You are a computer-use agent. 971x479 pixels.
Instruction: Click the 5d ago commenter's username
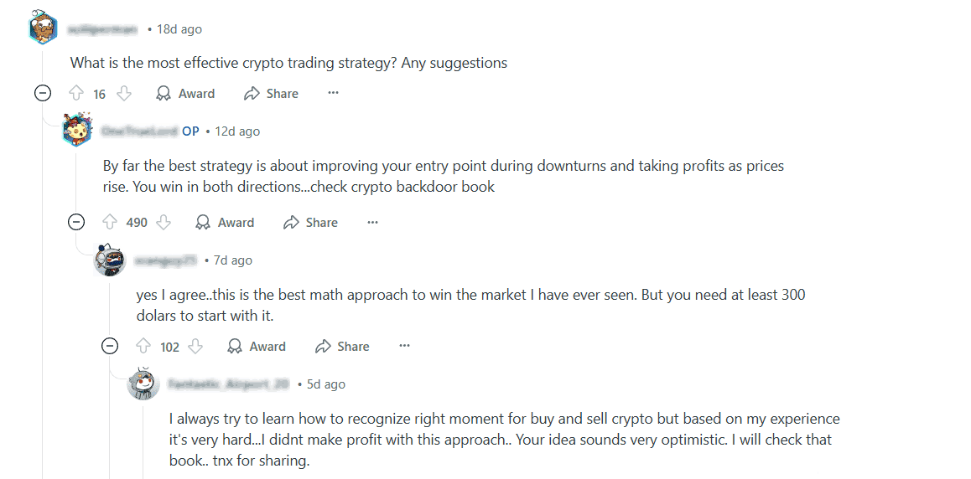(x=229, y=384)
